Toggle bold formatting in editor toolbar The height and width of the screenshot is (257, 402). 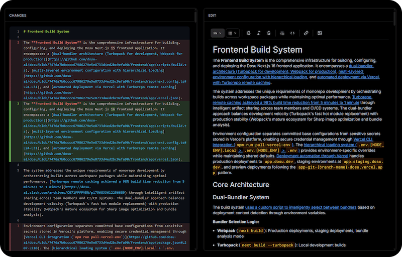249,33
